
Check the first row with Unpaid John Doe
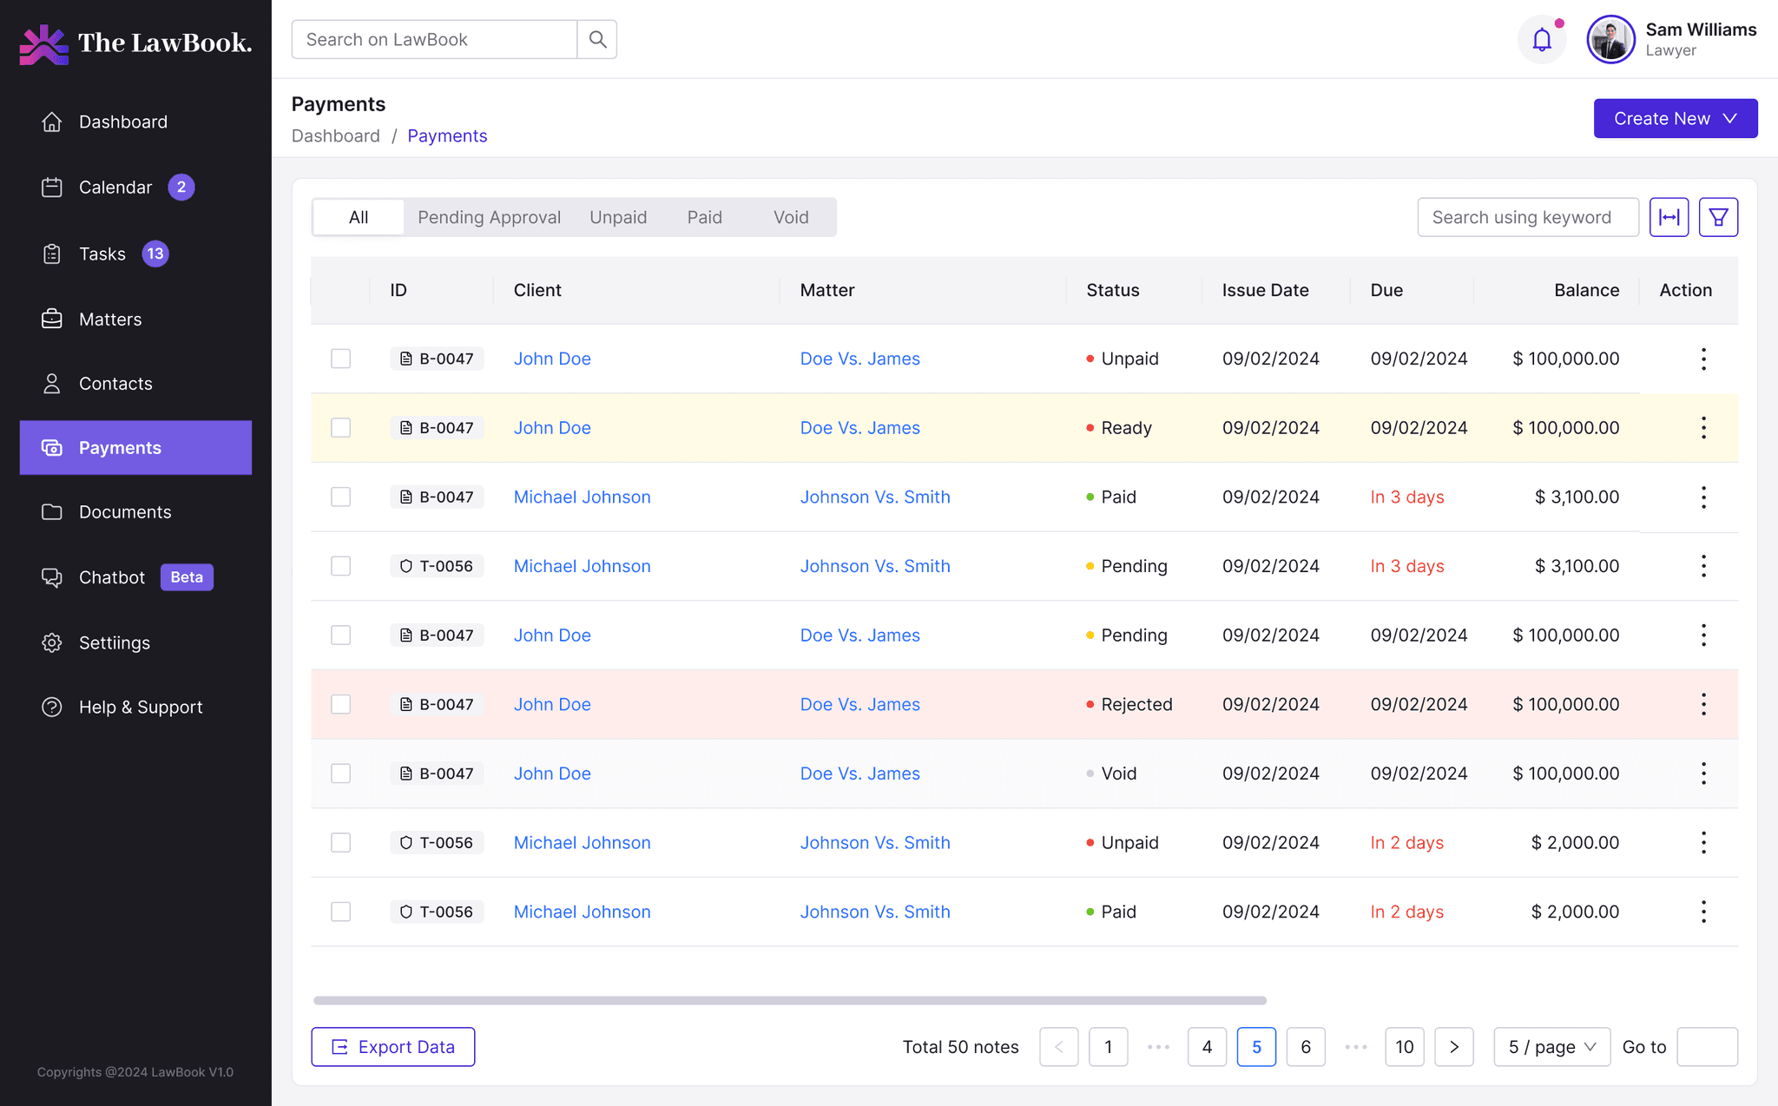point(340,359)
